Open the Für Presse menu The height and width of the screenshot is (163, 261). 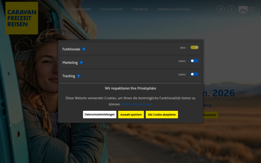tap(140, 9)
